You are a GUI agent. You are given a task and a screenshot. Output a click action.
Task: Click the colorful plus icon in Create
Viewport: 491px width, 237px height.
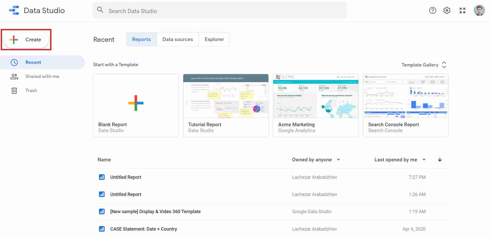click(14, 39)
